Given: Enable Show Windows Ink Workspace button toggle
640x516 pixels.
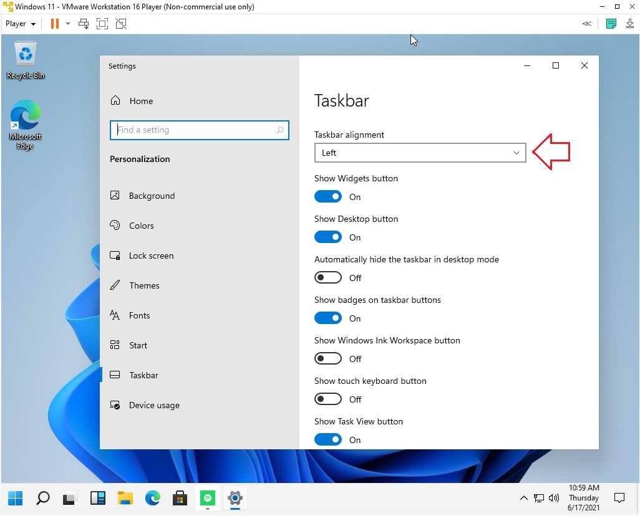Looking at the screenshot, I should click(327, 358).
